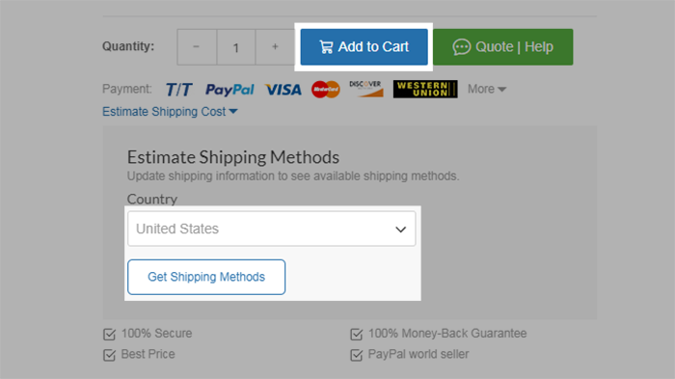
Task: Choose the VISA payment logo
Action: [283, 90]
